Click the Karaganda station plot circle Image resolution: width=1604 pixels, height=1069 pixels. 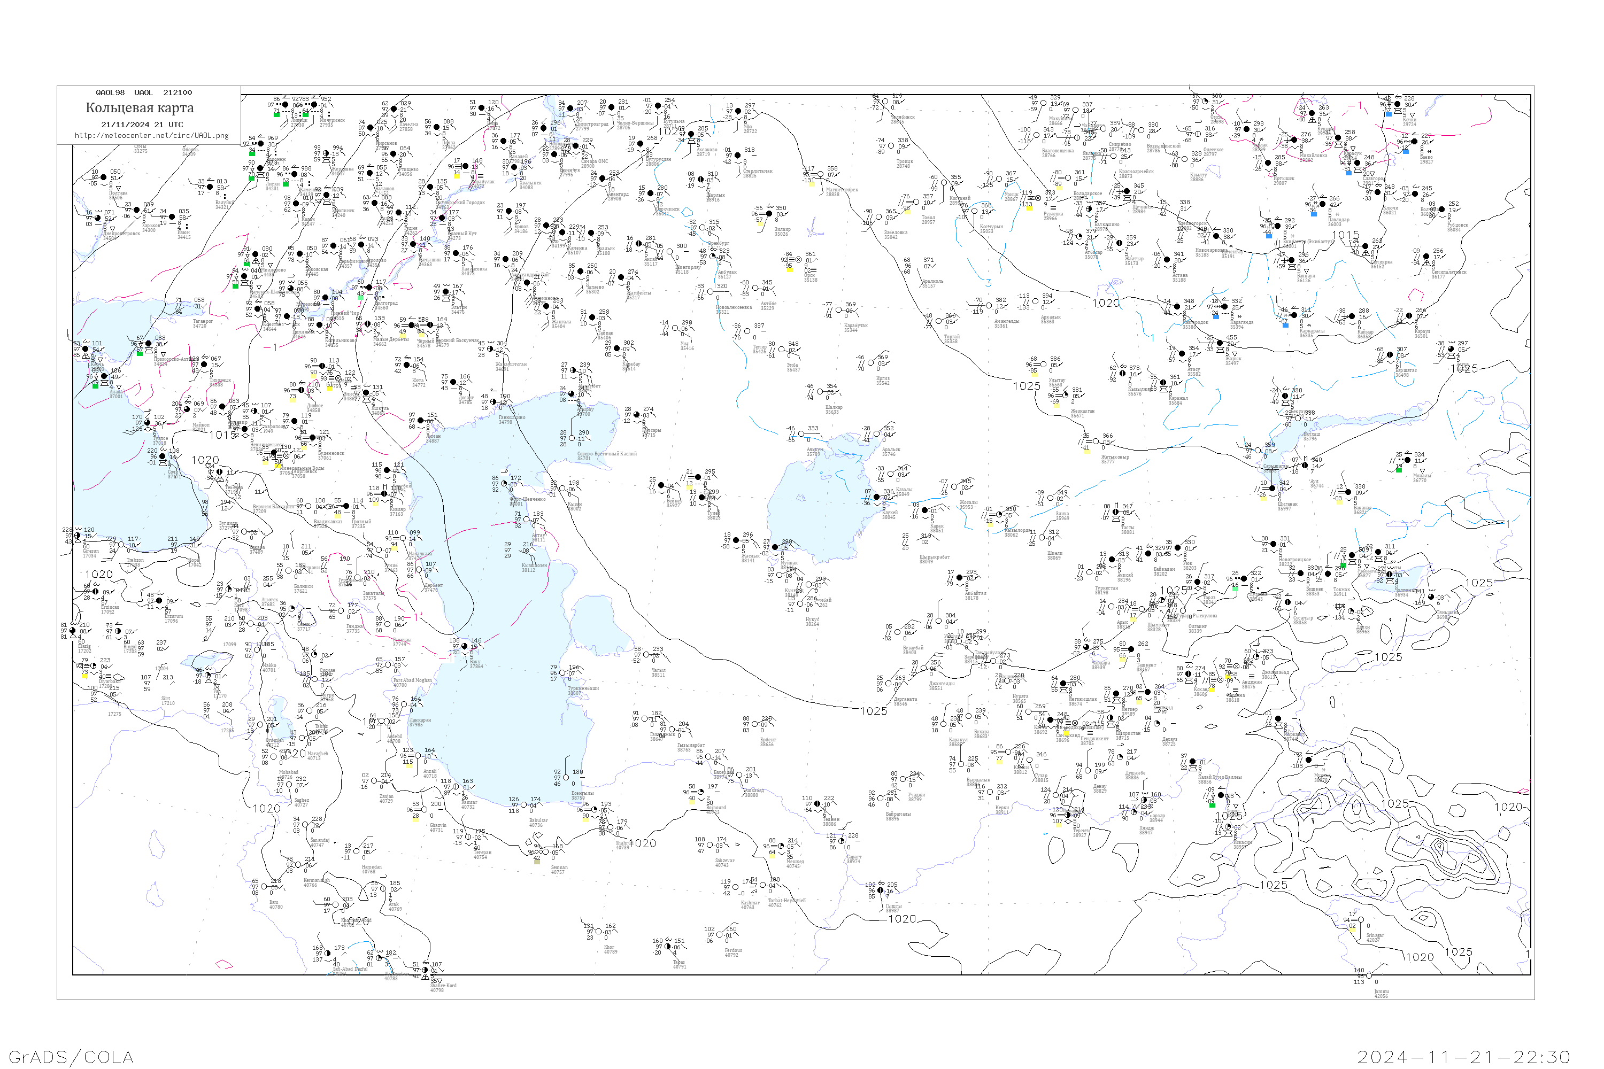1225,307
